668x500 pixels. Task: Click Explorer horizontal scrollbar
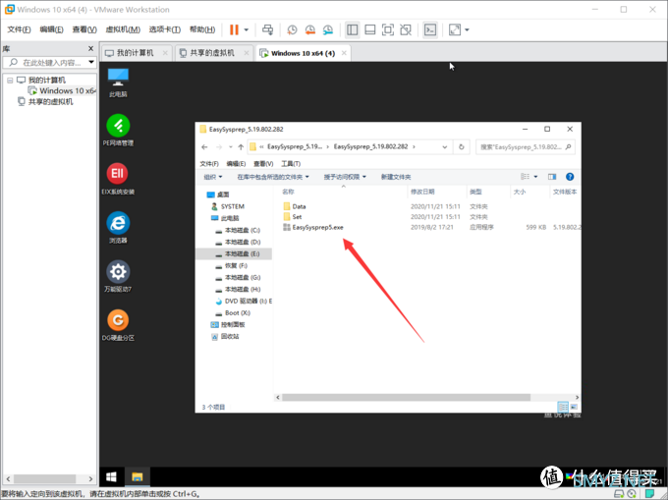point(406,398)
